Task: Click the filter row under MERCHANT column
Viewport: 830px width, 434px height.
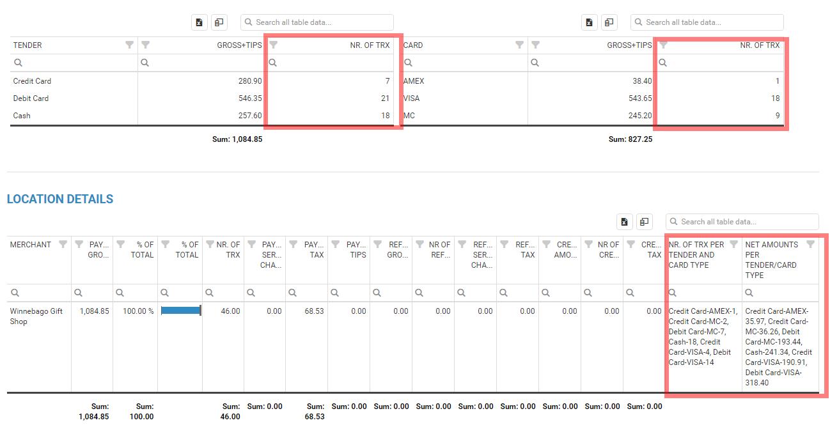Action: click(39, 293)
